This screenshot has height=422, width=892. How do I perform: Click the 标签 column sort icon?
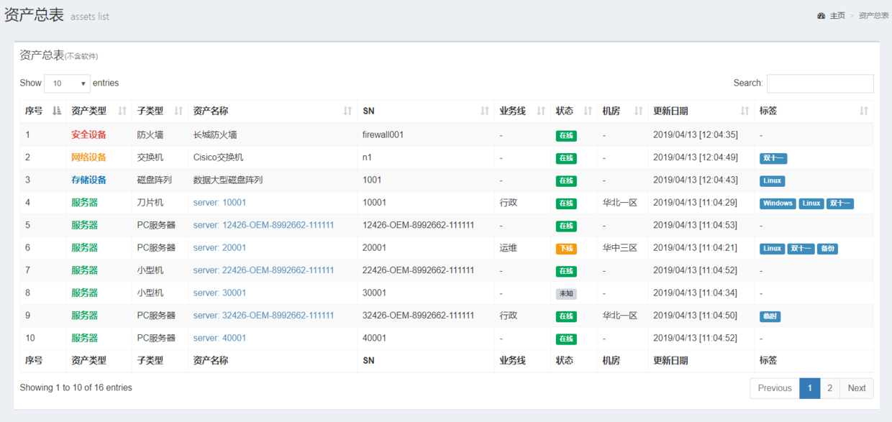coord(864,111)
